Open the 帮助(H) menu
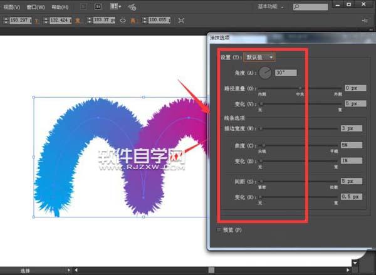 [60, 7]
